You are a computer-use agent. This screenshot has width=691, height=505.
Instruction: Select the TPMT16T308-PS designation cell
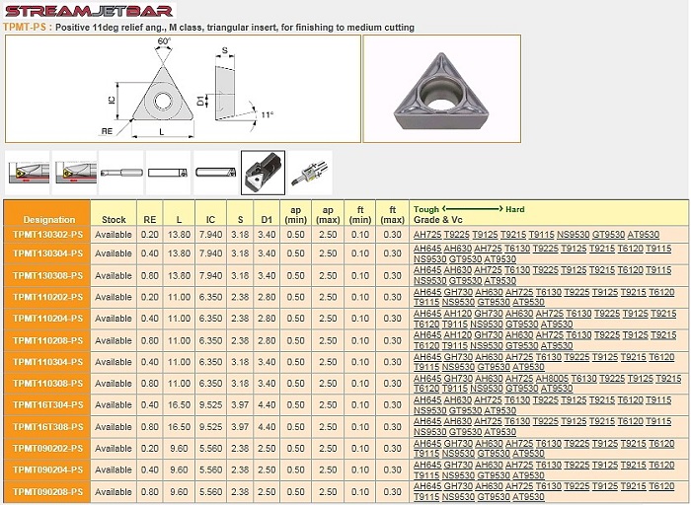coord(48,426)
